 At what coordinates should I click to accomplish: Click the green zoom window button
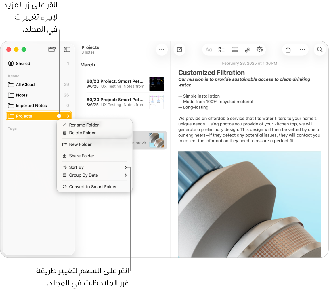24,49
